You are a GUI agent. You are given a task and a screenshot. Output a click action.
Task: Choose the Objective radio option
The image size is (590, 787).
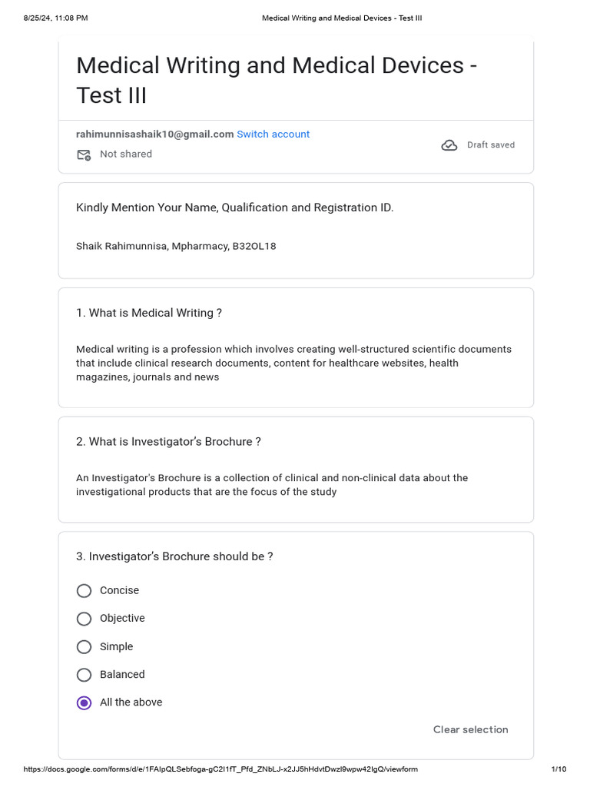click(84, 619)
